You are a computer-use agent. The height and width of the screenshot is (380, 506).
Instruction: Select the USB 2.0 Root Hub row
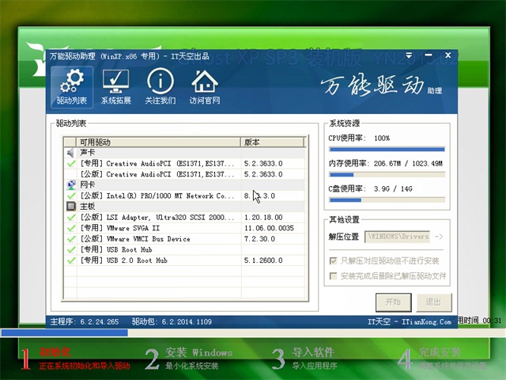[158, 260]
